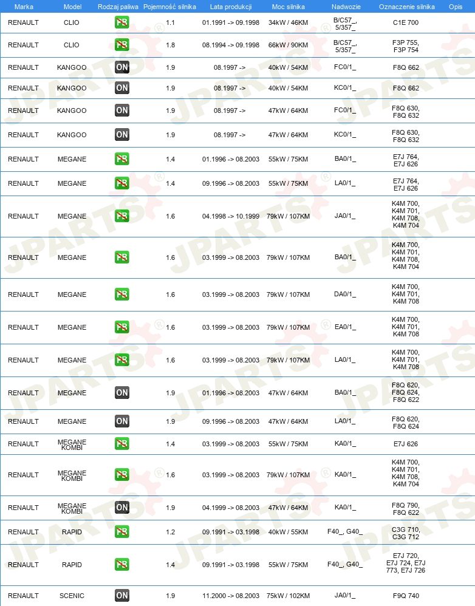The height and width of the screenshot is (606, 475).
Task: Click diesel ON icon in Kangoo KC0/1_ 40kW row
Action: click(121, 88)
